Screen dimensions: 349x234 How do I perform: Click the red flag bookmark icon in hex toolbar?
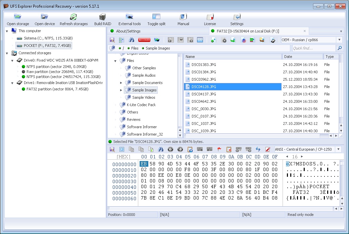[219, 149]
